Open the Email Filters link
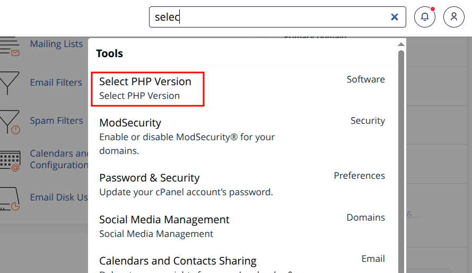The image size is (472, 273). coord(56,83)
